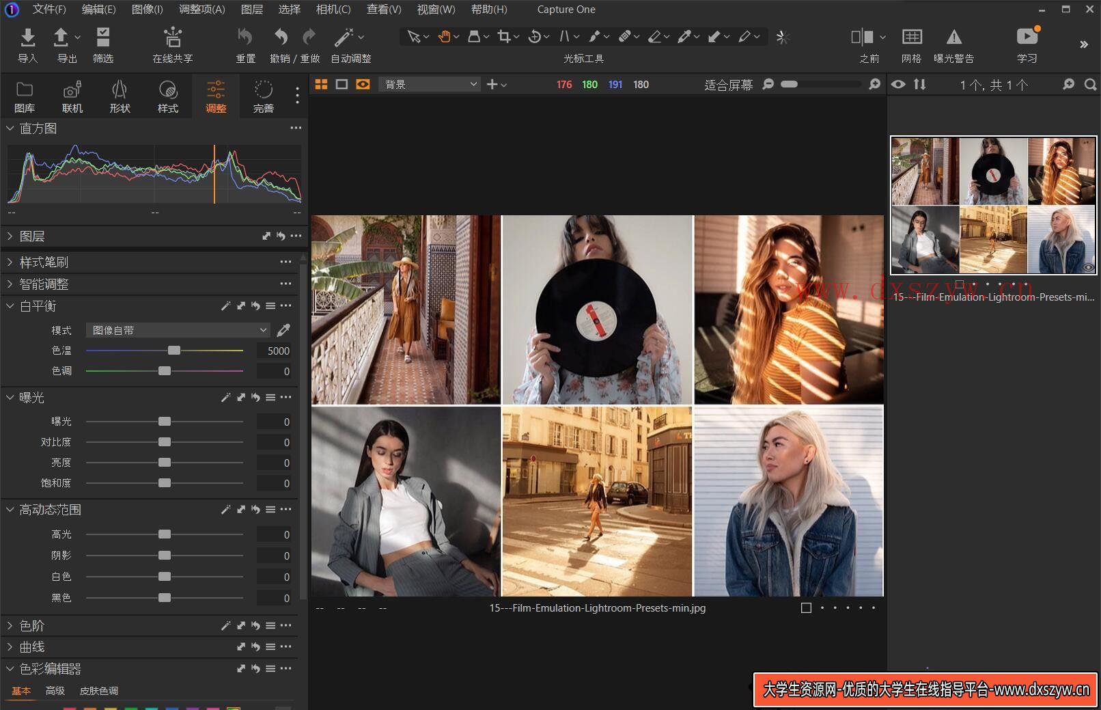Toggle browser visibility eye icon
Viewport: 1101px width, 710px height.
[898, 84]
